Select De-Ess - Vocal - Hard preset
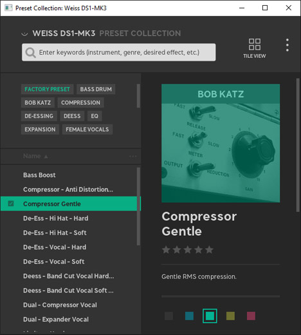This screenshot has height=335, width=301. click(69, 247)
